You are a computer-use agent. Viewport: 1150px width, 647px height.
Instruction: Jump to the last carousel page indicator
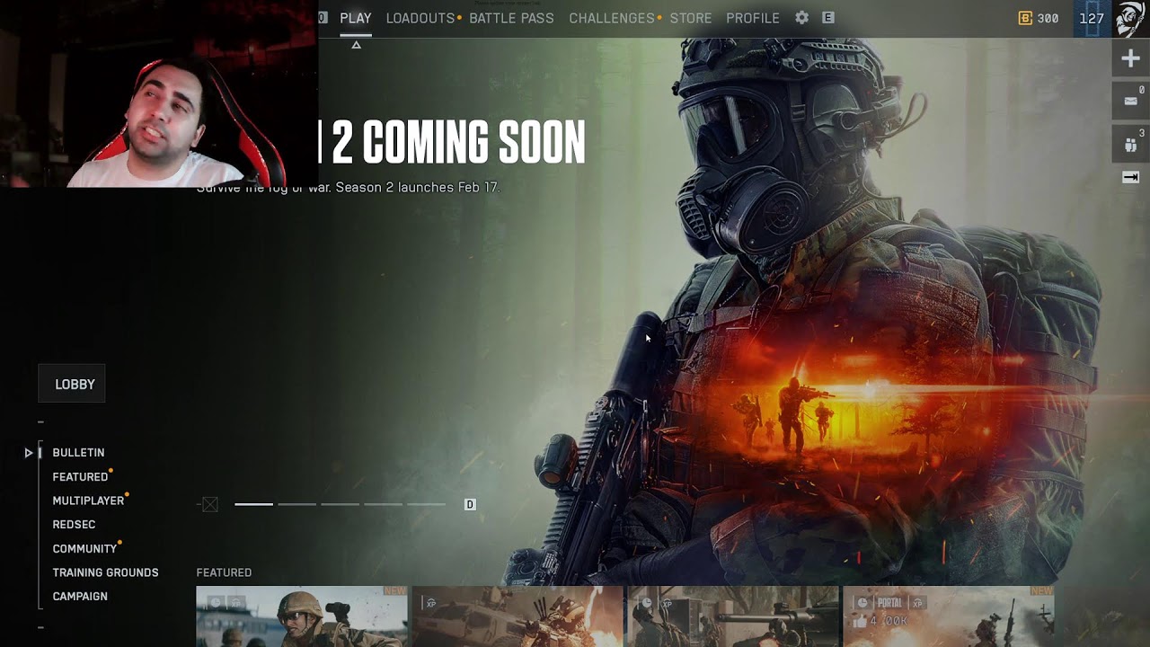pos(426,504)
